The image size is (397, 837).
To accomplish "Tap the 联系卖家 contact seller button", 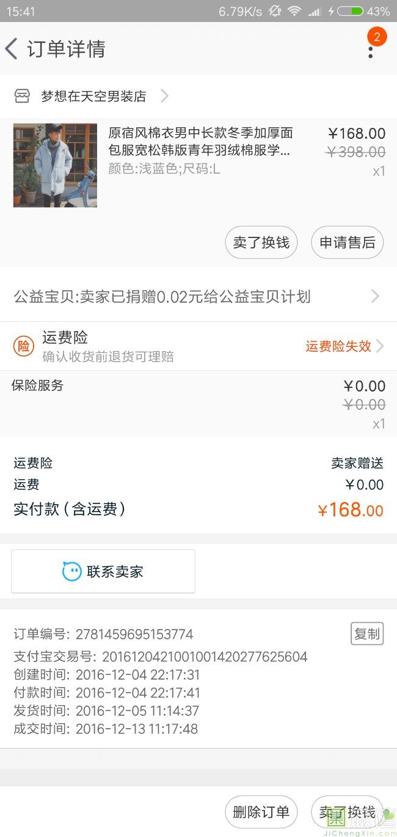I will point(103,571).
